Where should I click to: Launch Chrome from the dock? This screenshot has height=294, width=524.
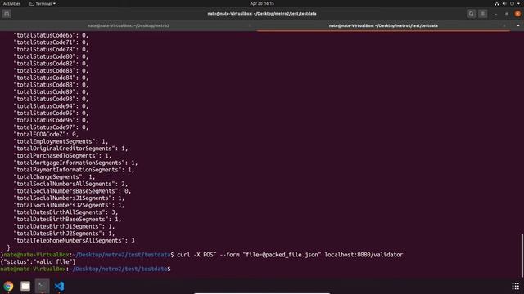click(8, 286)
